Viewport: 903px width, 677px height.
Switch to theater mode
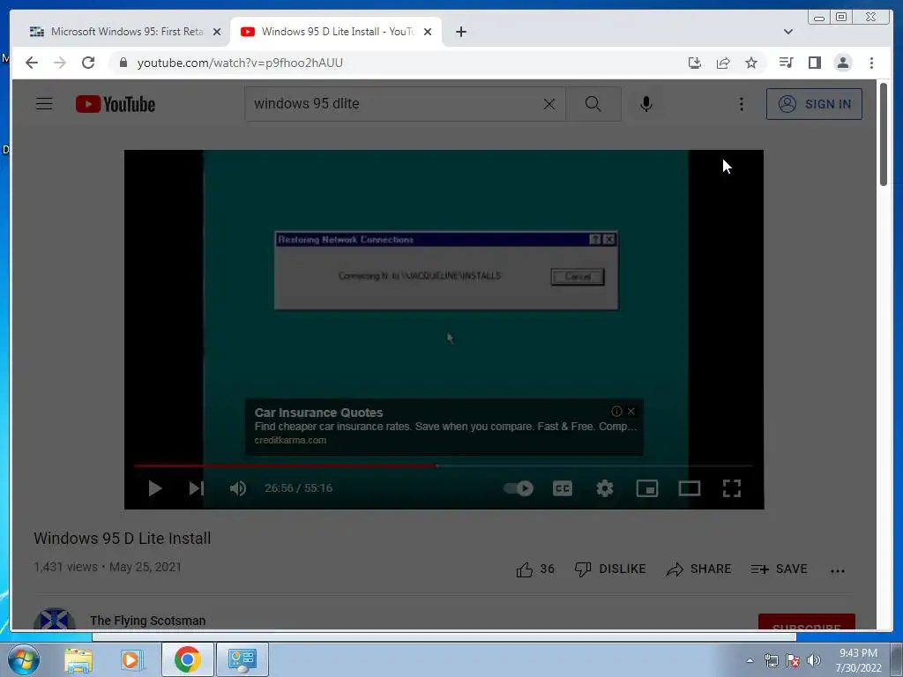click(690, 488)
